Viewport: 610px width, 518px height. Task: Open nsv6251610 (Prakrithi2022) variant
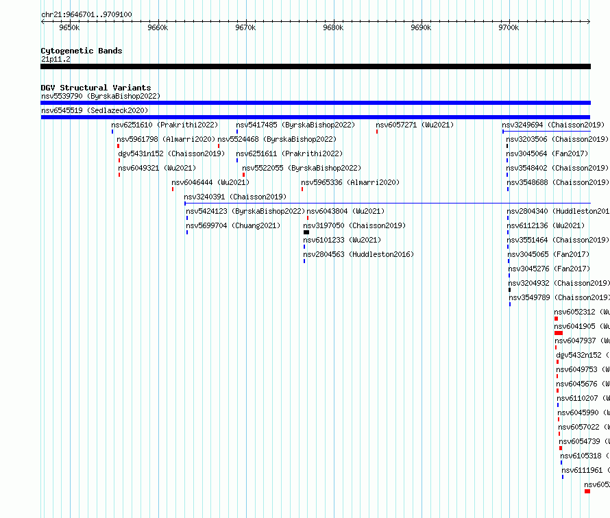click(164, 125)
